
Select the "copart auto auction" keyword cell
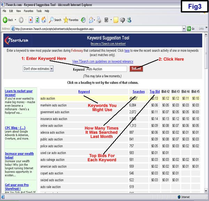84,173
